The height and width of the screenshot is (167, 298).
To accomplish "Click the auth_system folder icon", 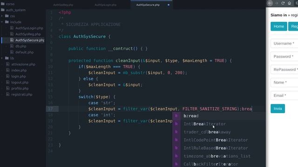I will tap(3, 10).
